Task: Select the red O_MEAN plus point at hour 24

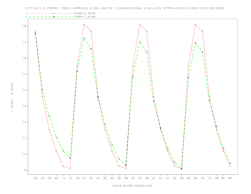Action: [x=91, y=31]
